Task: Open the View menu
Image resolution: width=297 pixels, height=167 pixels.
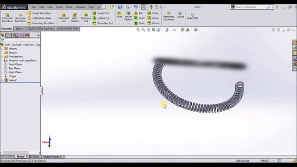Action: pyautogui.click(x=50, y=7)
